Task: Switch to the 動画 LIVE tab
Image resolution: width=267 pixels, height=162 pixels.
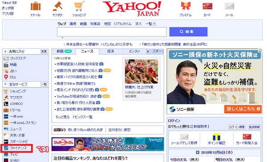Action: [64, 51]
